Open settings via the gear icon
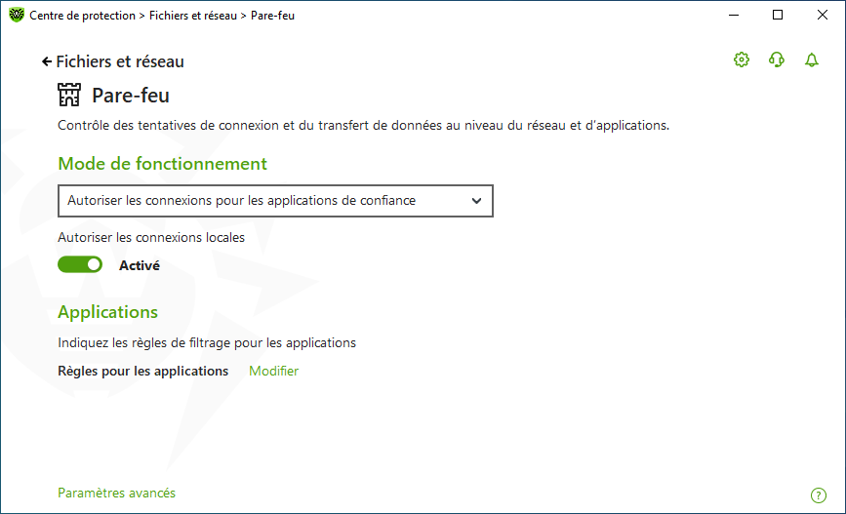The height and width of the screenshot is (514, 846). [742, 59]
